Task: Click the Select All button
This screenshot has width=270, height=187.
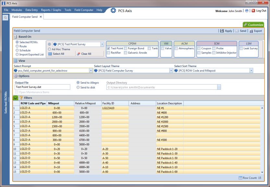Action: [x=61, y=54]
